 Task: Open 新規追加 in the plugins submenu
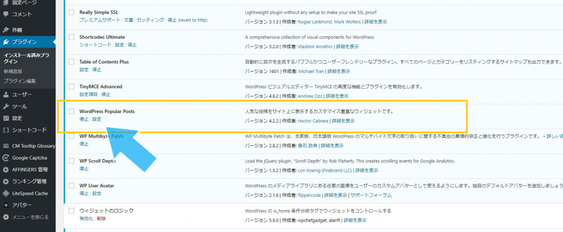pyautogui.click(x=13, y=71)
